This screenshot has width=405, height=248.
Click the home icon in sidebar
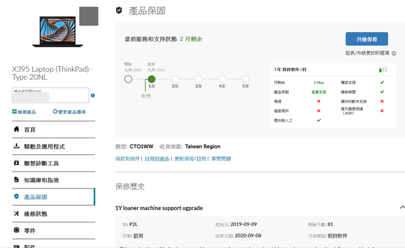(16, 129)
